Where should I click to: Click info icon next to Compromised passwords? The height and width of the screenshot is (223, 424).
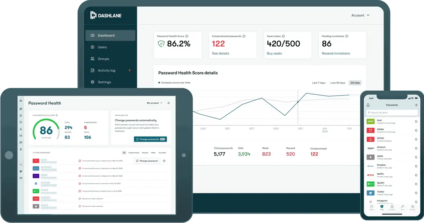pyautogui.click(x=244, y=36)
